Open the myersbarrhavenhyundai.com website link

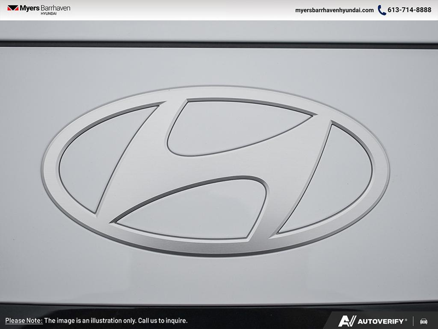pos(334,10)
